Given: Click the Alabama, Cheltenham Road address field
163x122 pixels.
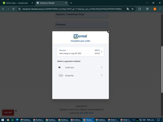Looking at the screenshot, I should click(81, 14).
